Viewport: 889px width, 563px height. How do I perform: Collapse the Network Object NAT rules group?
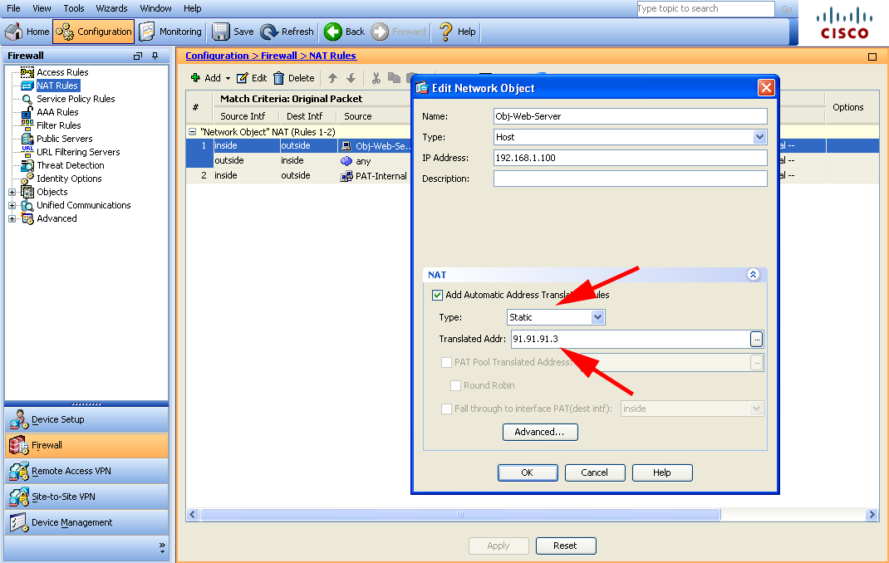(192, 131)
